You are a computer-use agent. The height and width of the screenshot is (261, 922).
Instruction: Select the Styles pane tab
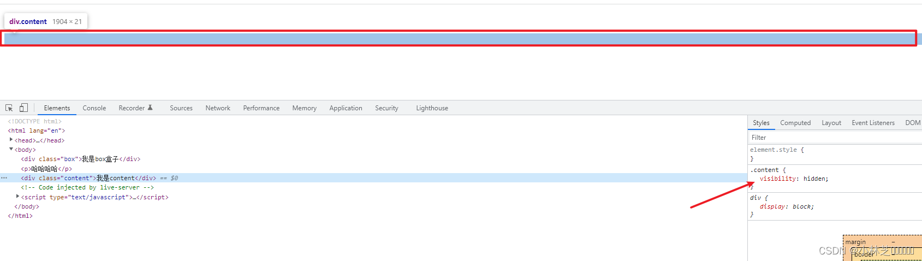pos(761,123)
